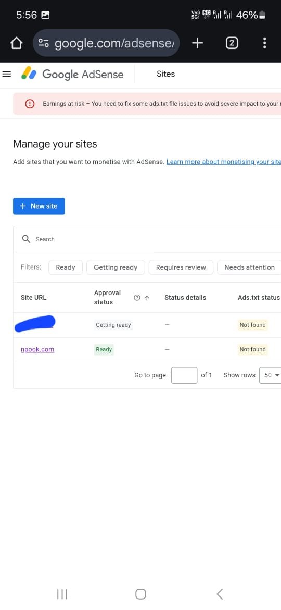The image size is (281, 610).
Task: Click the red warning icon in earnings alert
Action: [30, 104]
